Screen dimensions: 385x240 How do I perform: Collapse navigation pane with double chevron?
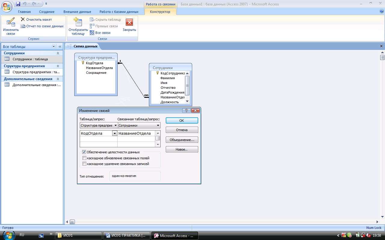tap(60, 46)
